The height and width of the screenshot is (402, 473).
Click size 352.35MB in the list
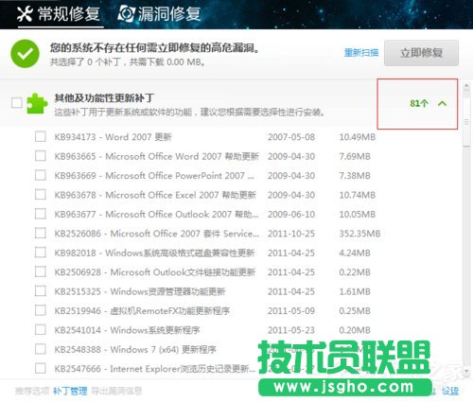pyautogui.click(x=359, y=234)
